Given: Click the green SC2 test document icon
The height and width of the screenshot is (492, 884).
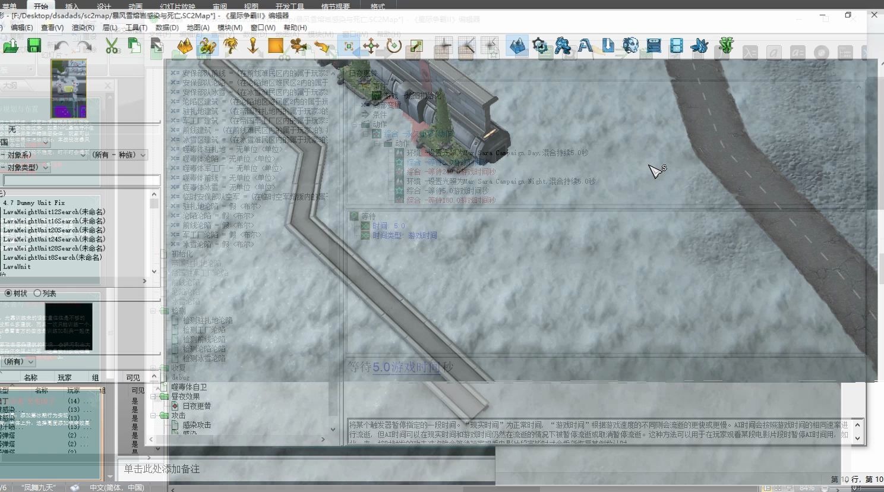Looking at the screenshot, I should point(726,46).
